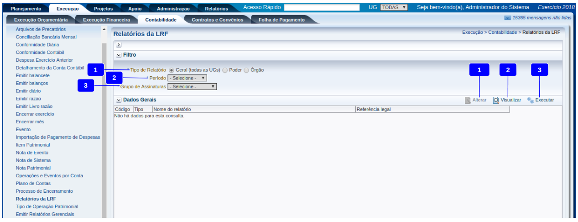Select the Órgão radio option

coord(246,70)
